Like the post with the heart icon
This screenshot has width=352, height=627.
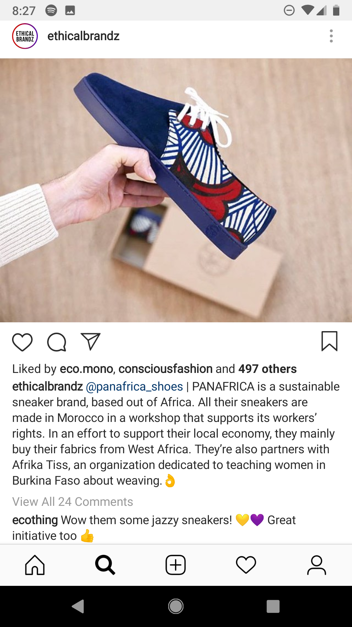pyautogui.click(x=22, y=342)
